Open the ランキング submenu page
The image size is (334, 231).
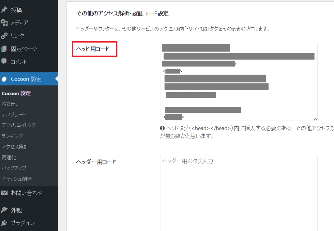[12, 136]
